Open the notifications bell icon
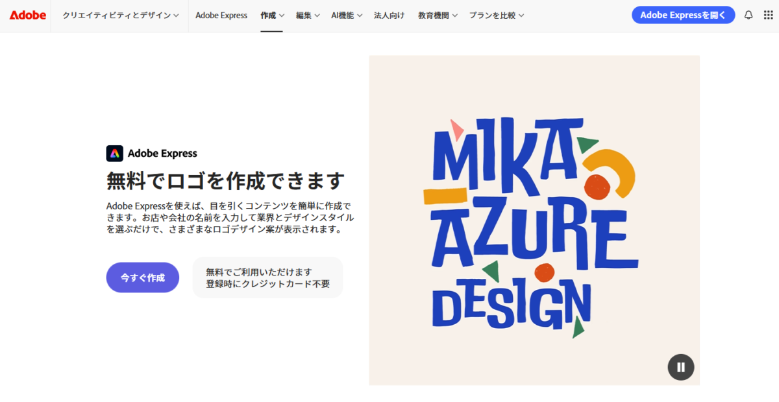Image resolution: width=779 pixels, height=402 pixels. pos(748,15)
